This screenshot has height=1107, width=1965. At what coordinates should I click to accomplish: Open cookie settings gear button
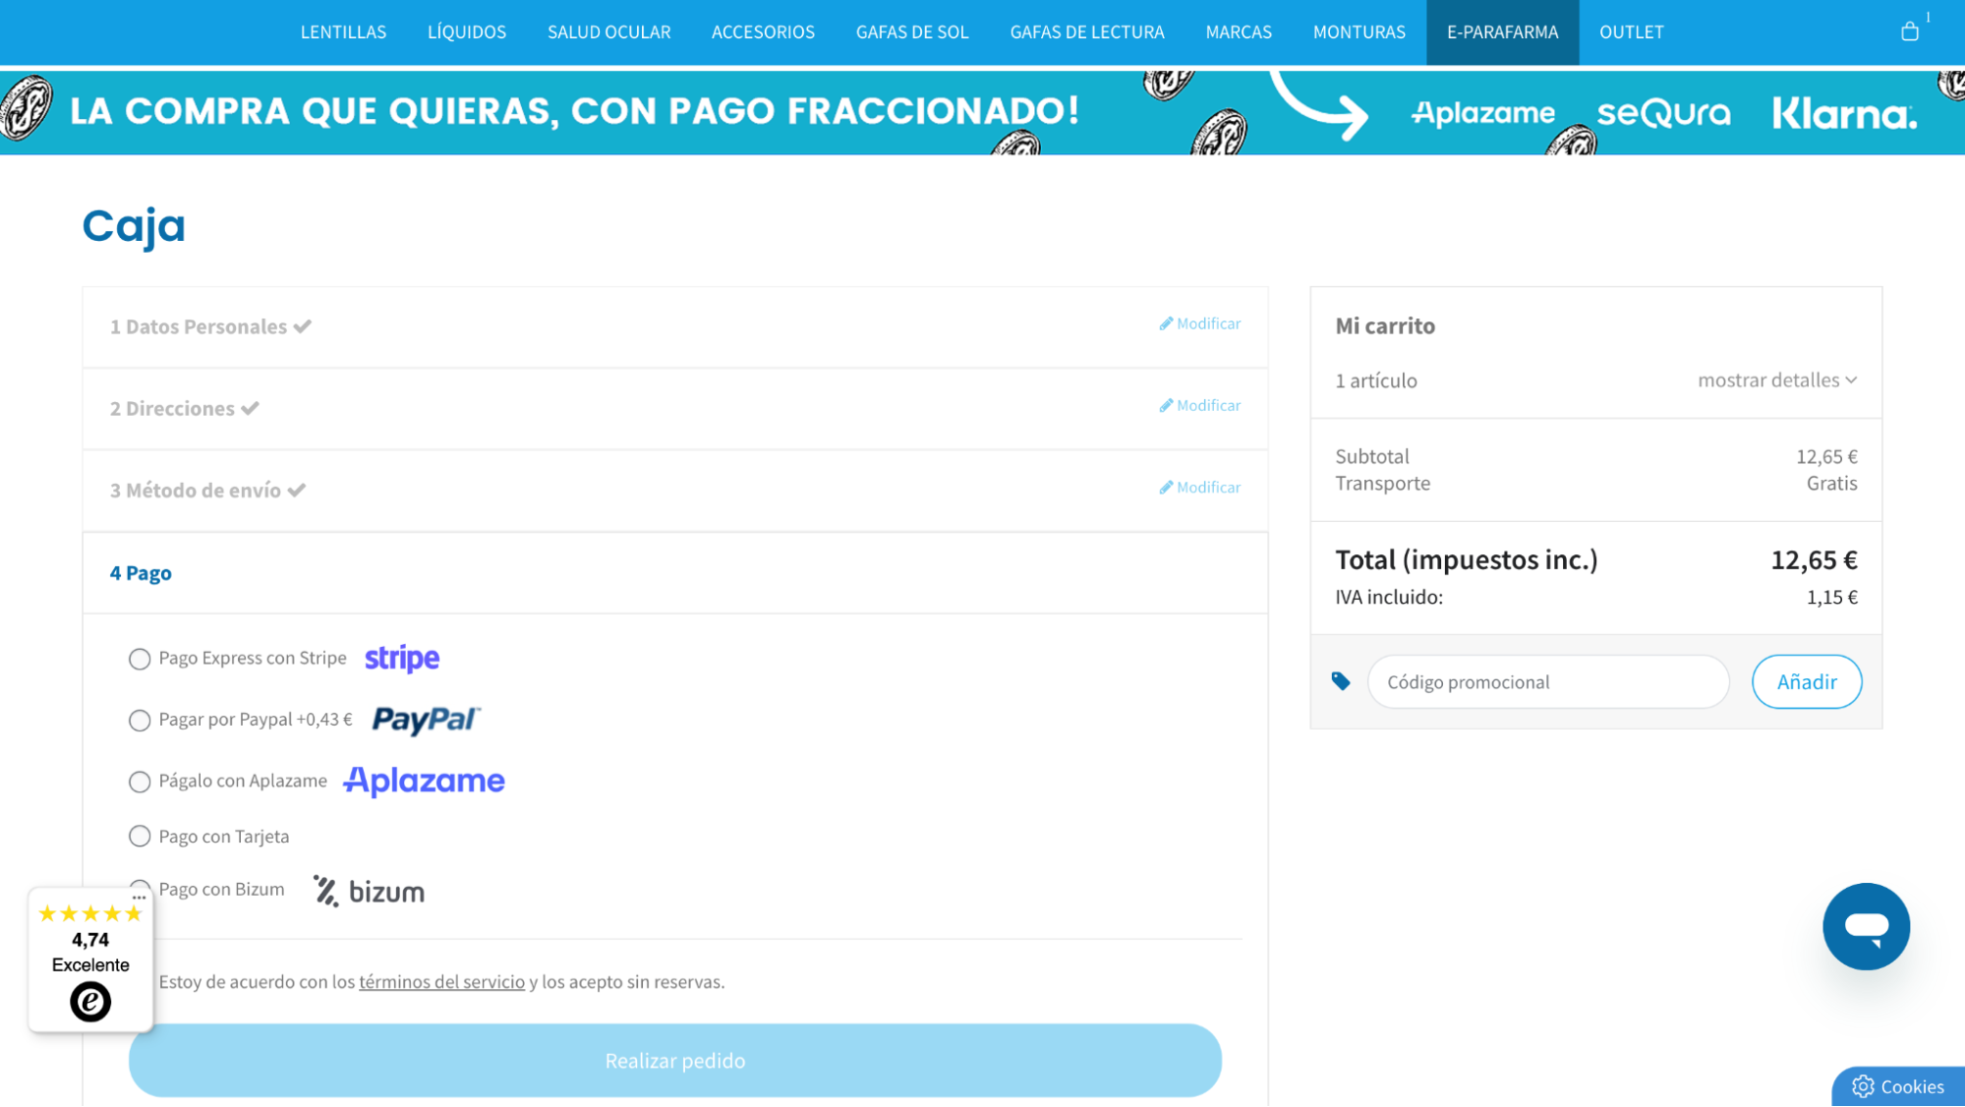(1898, 1086)
